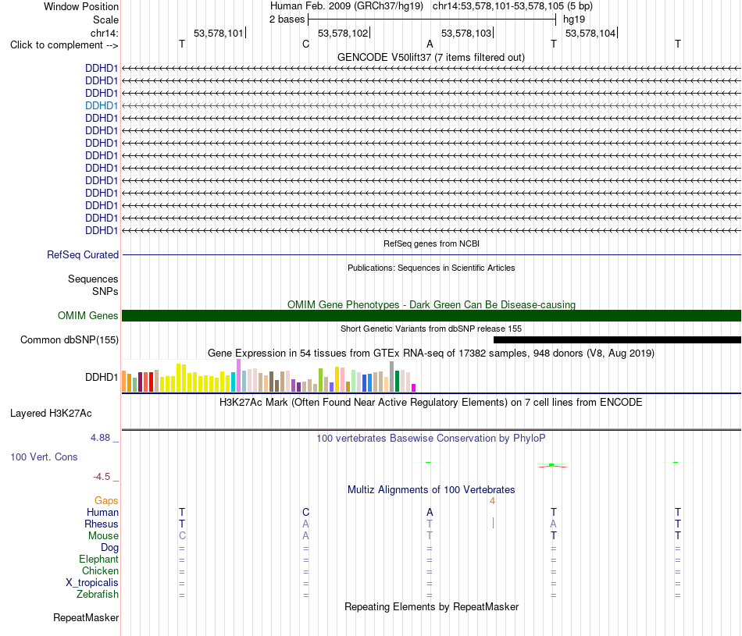Click the X_tropicalis species label
The height and width of the screenshot is (636, 742).
pyautogui.click(x=92, y=583)
